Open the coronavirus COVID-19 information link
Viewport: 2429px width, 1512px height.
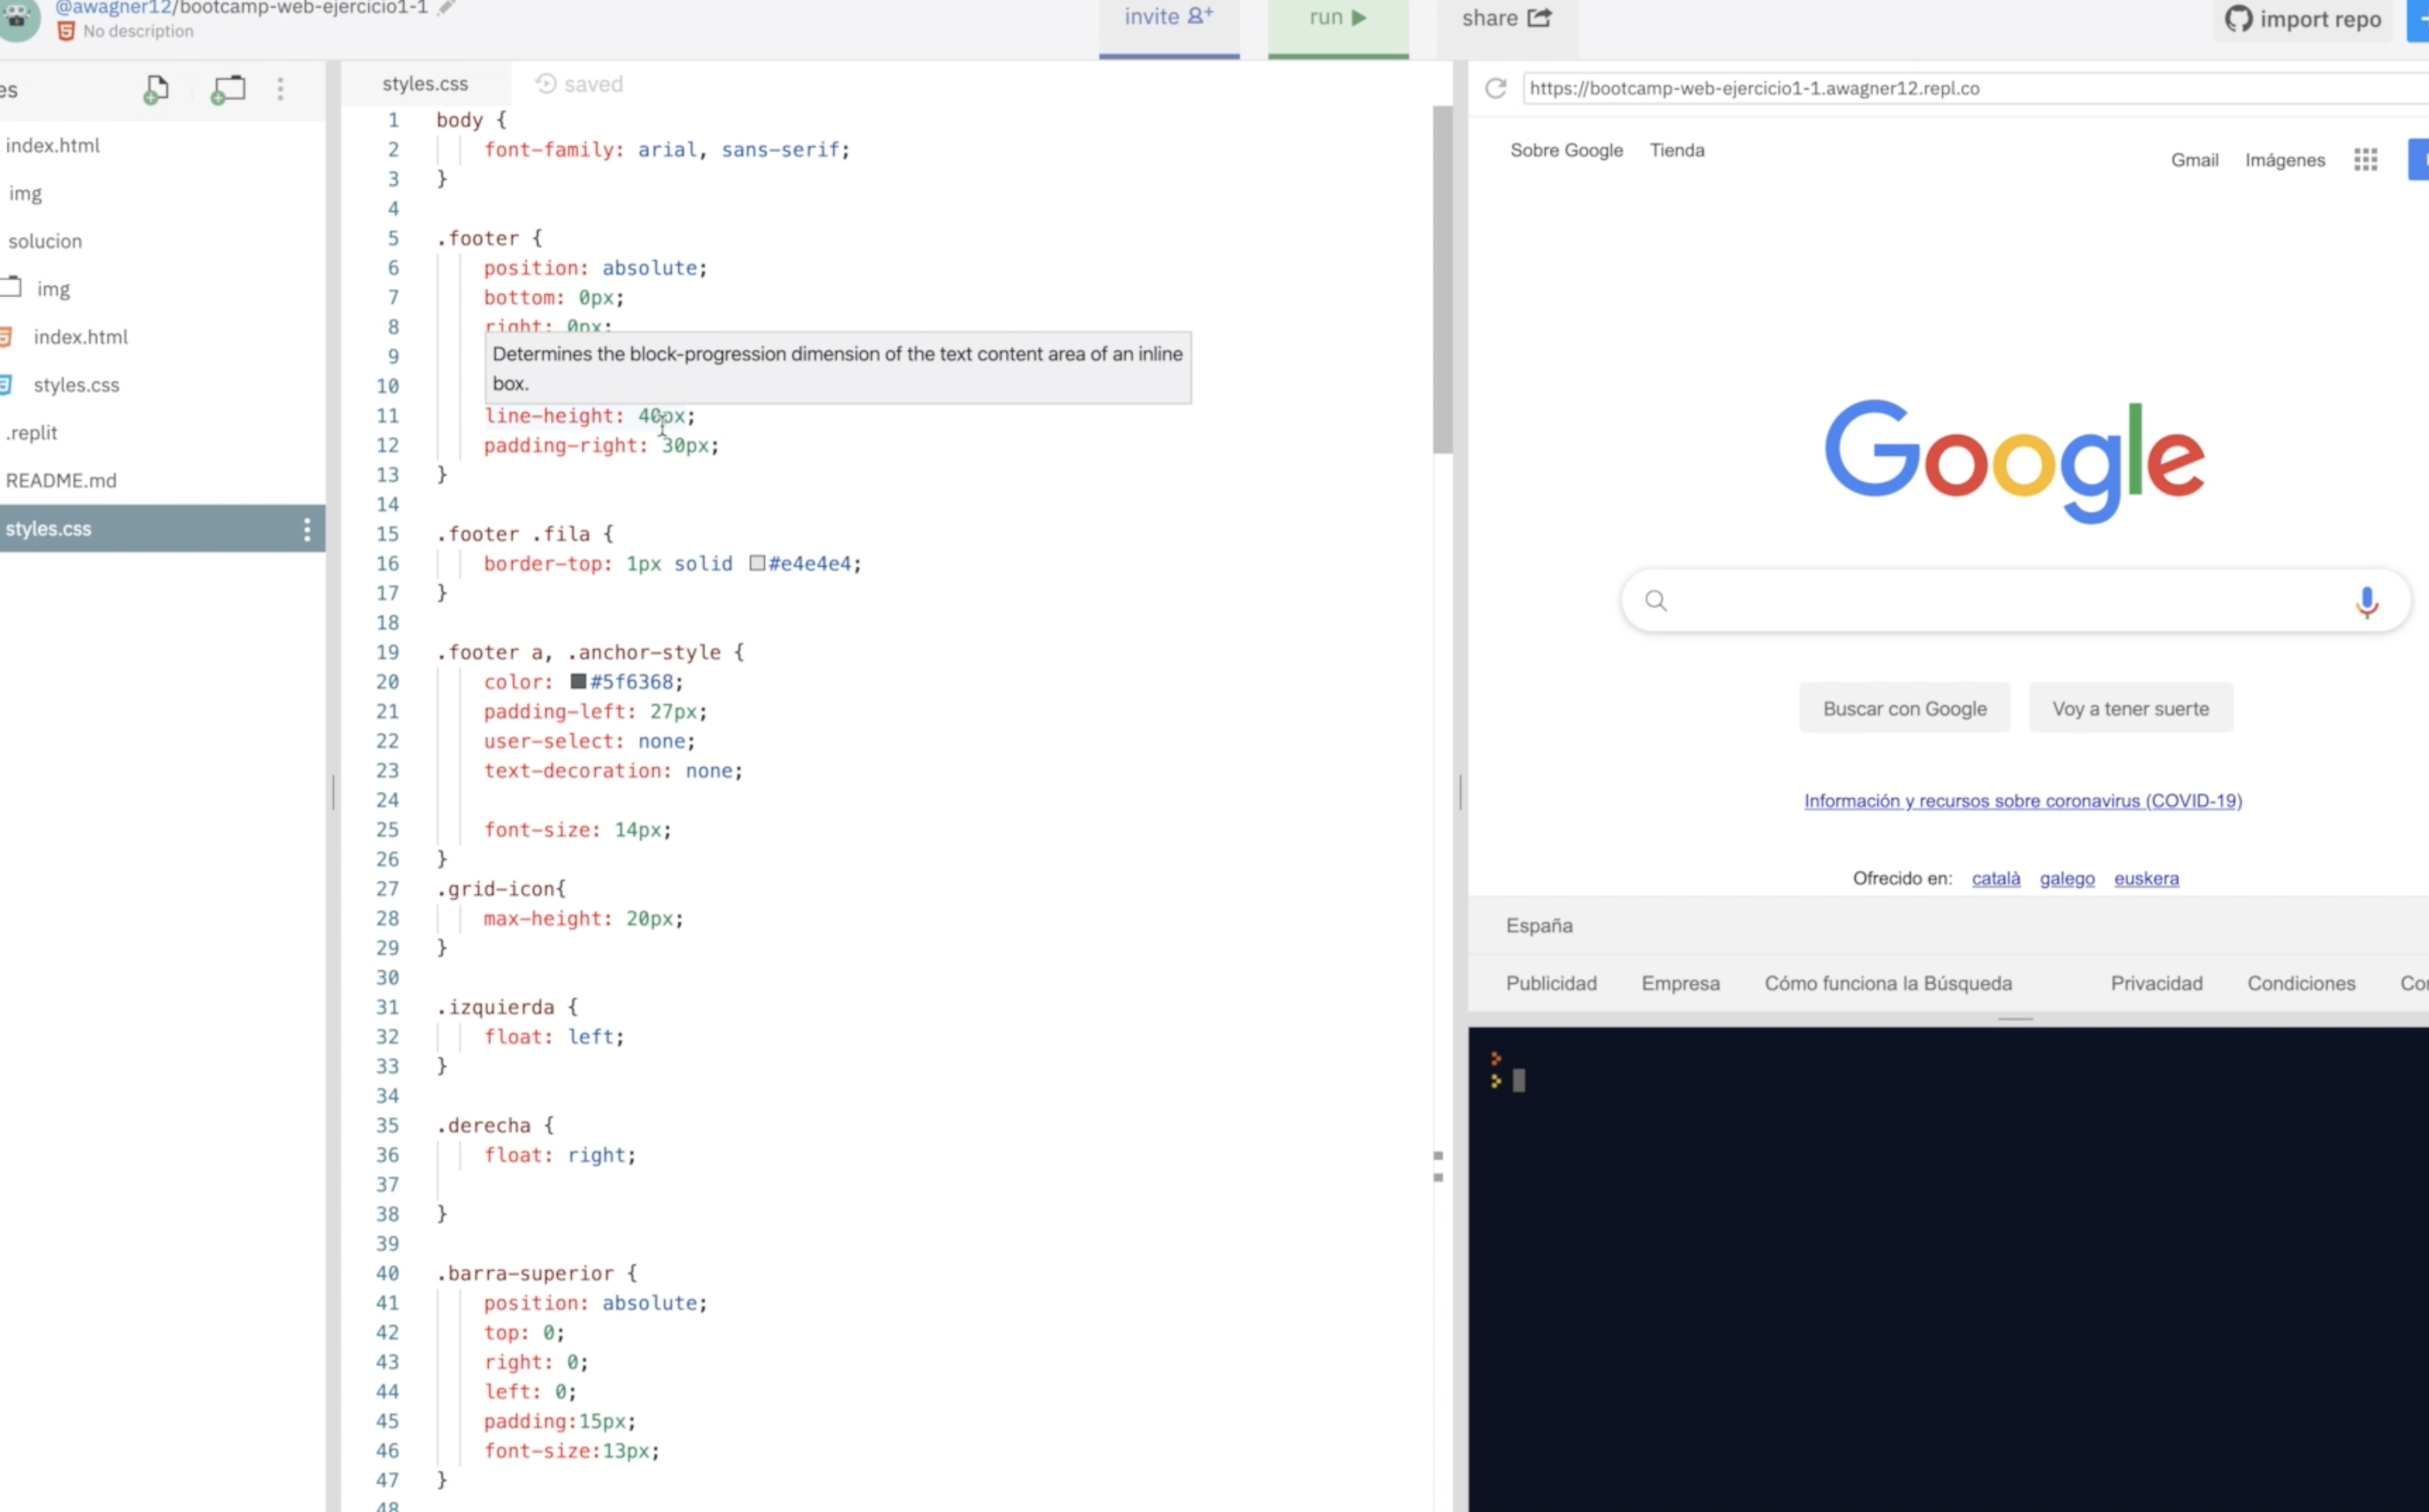[x=2022, y=801]
